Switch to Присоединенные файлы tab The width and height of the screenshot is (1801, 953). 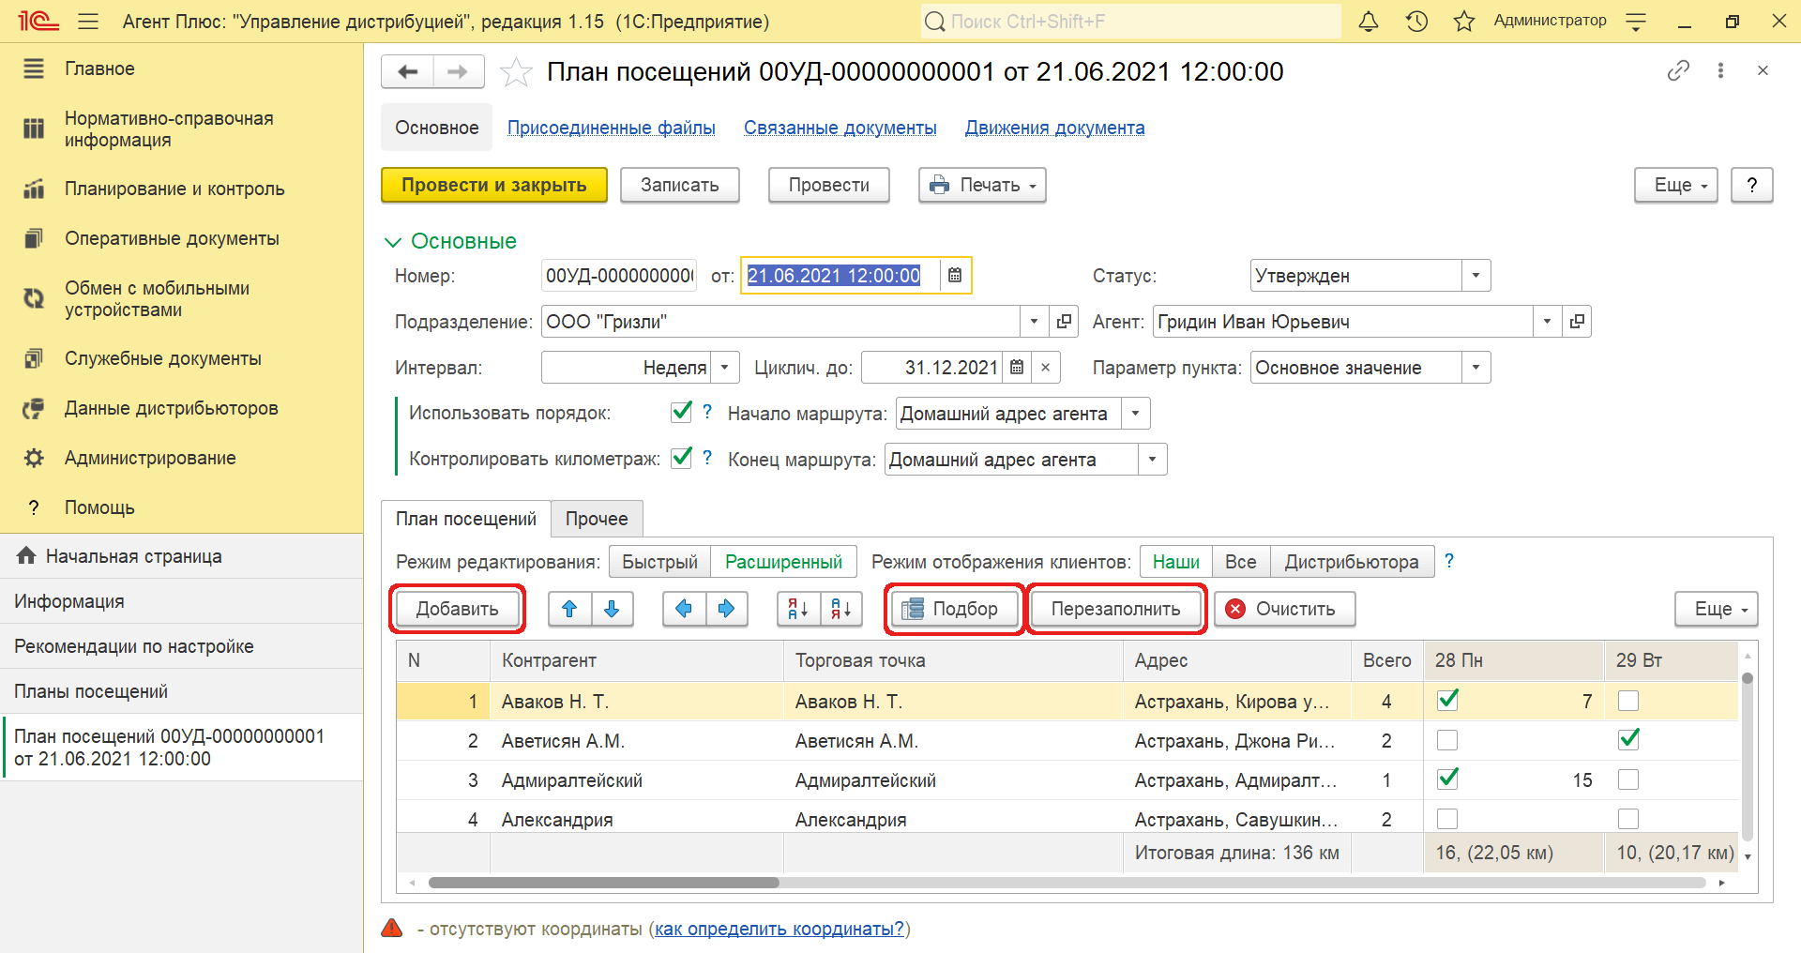tap(612, 128)
